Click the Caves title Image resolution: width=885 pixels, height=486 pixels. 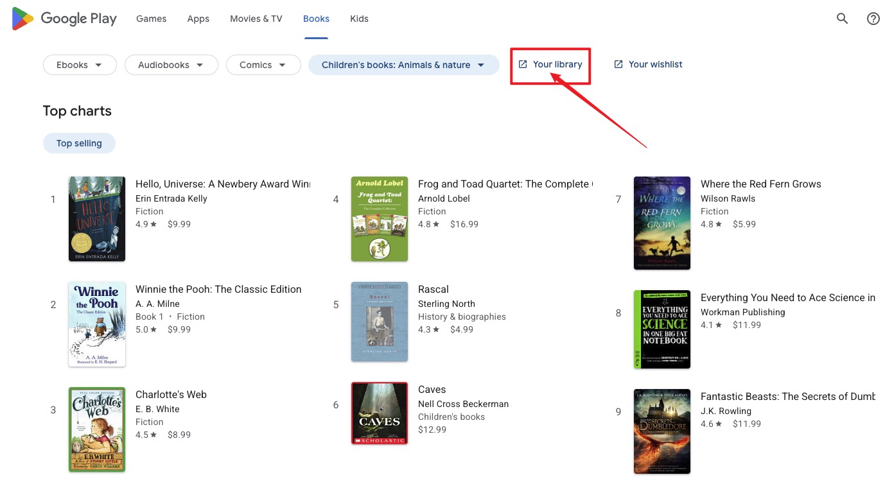pyautogui.click(x=432, y=390)
